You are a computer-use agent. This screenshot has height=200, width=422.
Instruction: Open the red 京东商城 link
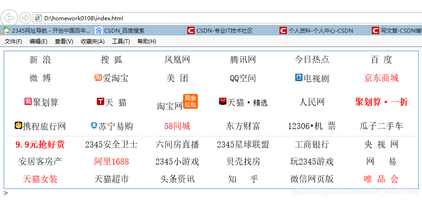point(381,78)
